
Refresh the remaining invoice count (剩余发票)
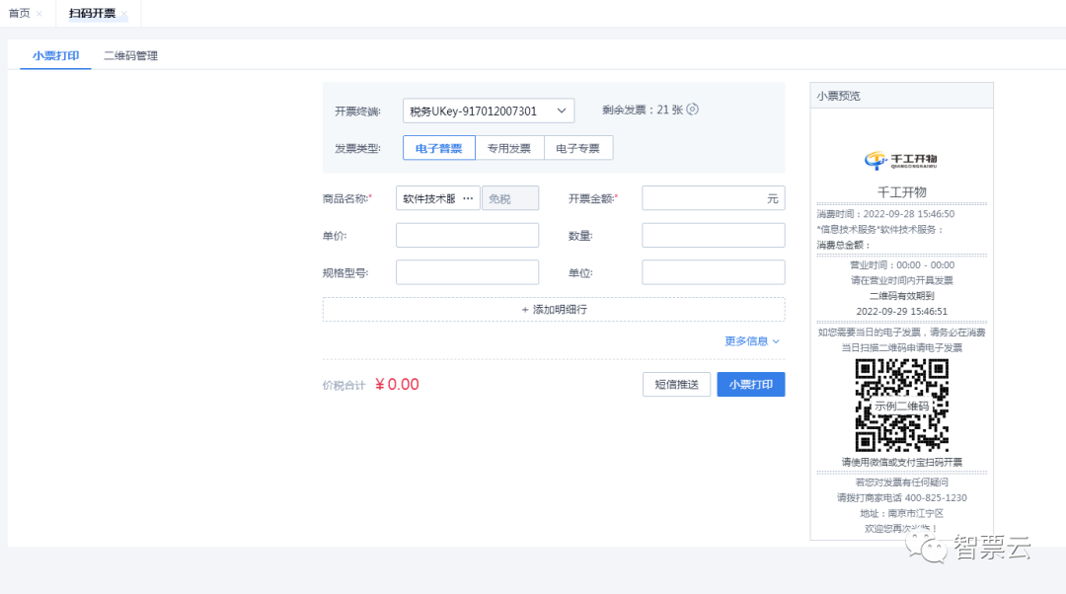[x=693, y=110]
